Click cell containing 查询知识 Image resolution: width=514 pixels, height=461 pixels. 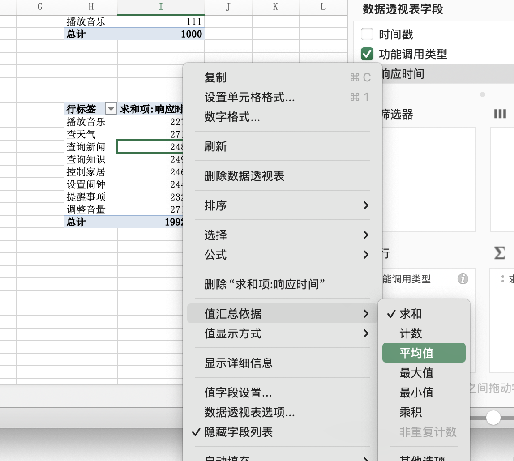click(x=91, y=159)
